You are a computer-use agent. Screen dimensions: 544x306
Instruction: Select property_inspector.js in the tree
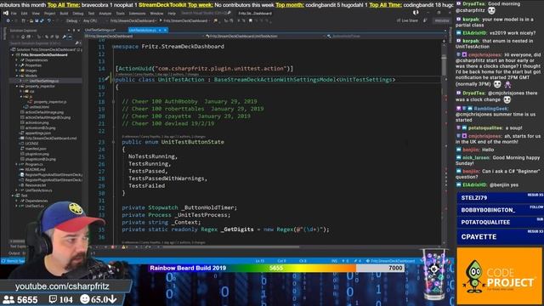click(x=49, y=102)
